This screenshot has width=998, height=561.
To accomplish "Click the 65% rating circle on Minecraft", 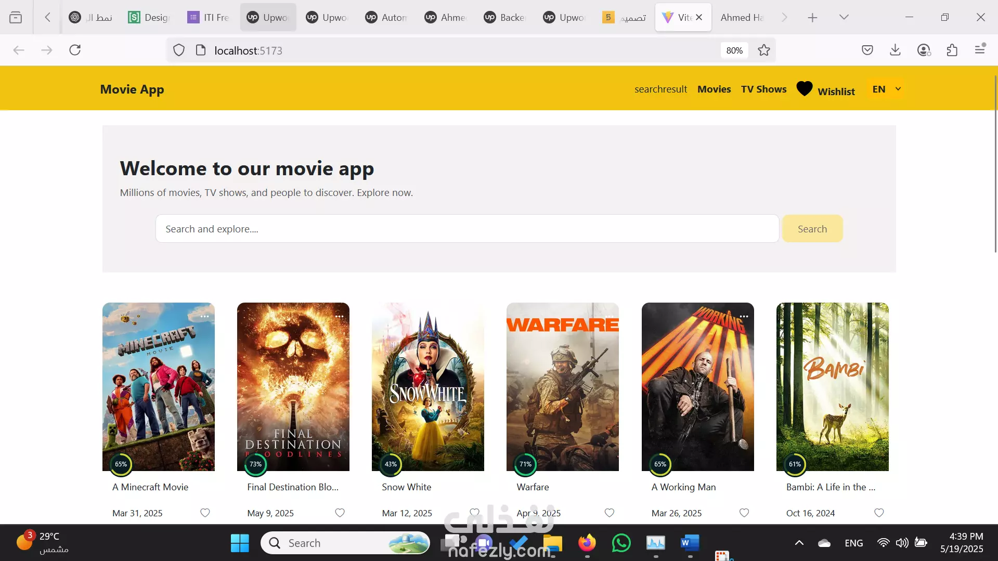I will pyautogui.click(x=121, y=464).
